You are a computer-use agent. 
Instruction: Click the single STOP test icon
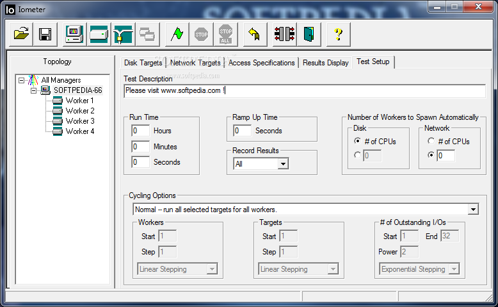[x=202, y=34]
